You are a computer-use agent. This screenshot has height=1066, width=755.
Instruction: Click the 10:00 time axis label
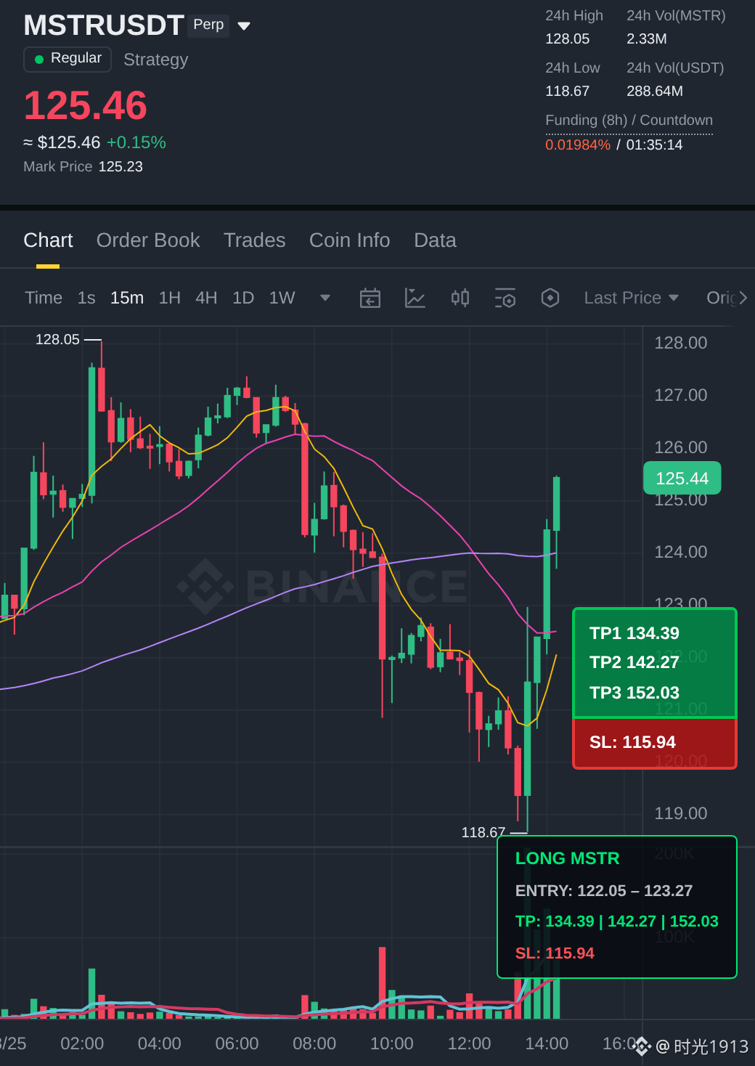point(392,1043)
